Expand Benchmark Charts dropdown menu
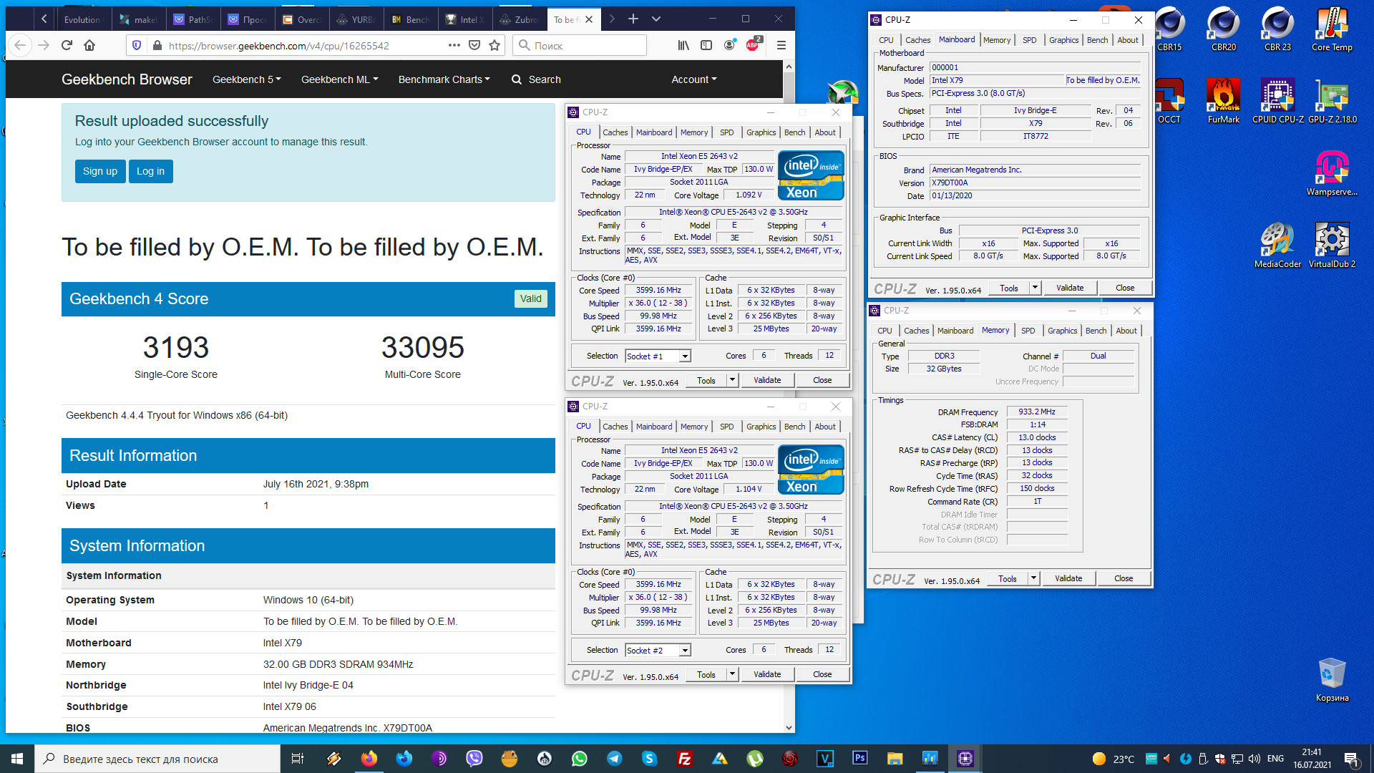Viewport: 1374px width, 773px height. 444,79
